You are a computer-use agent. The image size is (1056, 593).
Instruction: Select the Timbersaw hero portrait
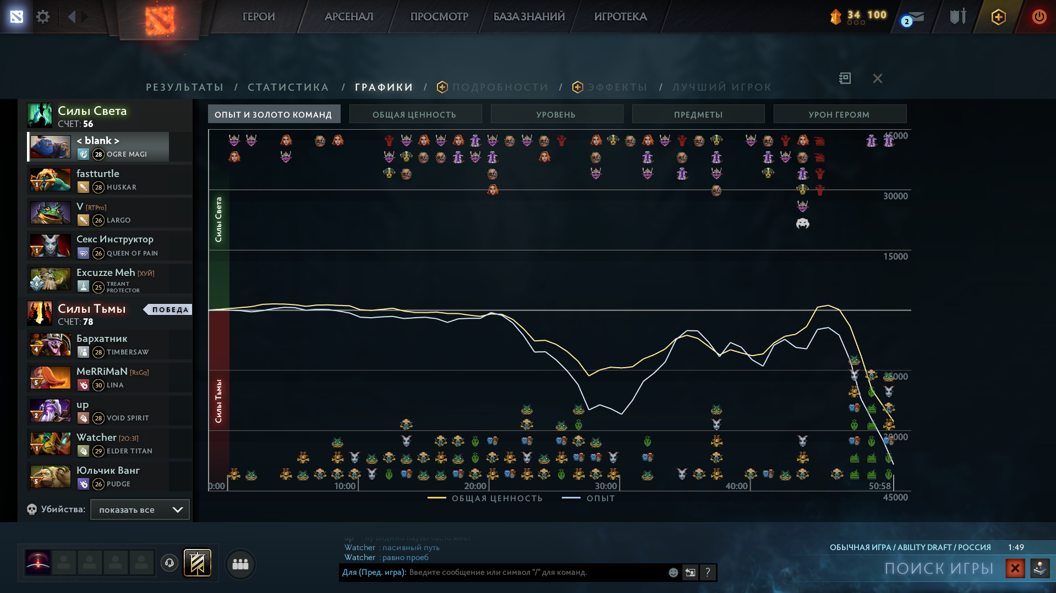(x=51, y=345)
